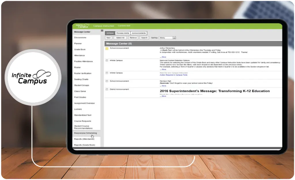Click the yellow sticky note icon for Arthur Elementary announcement

point(107,48)
